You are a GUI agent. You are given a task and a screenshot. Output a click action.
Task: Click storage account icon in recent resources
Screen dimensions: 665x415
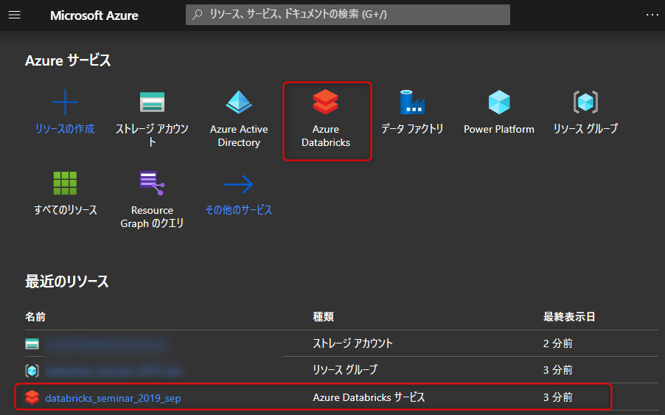32,343
